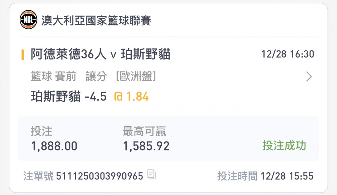Viewport: 337px width, 195px height.
Task: Click the odds value @ 1.84
Action: coord(131,96)
